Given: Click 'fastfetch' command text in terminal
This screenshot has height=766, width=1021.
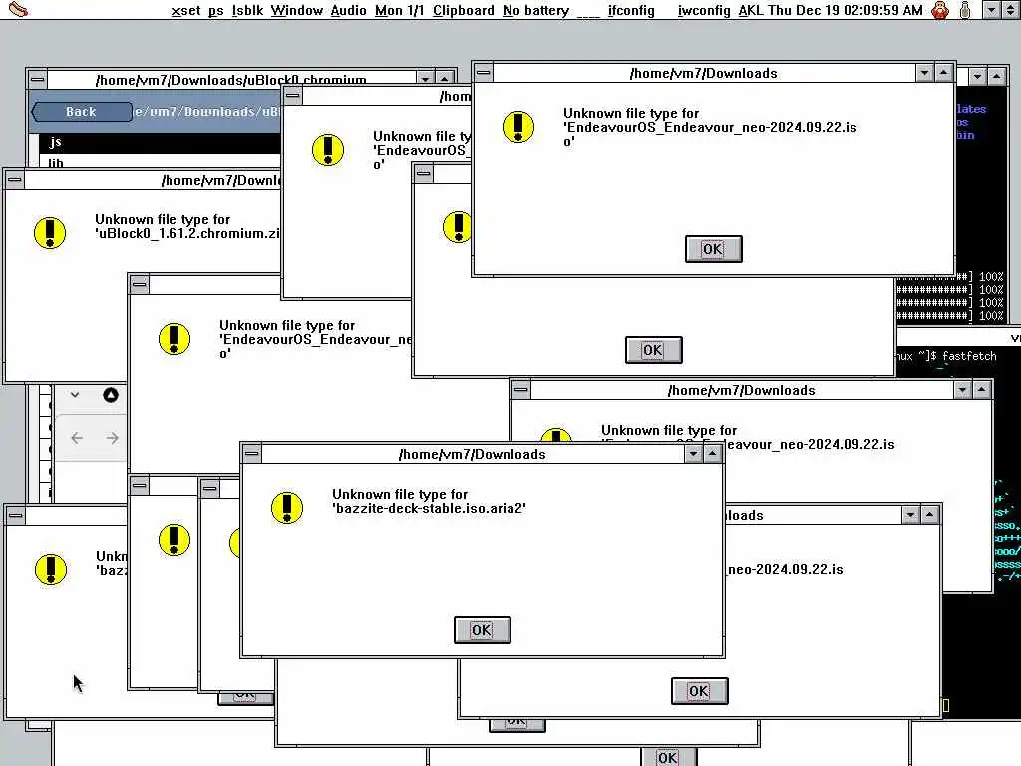Looking at the screenshot, I should pyautogui.click(x=969, y=356).
